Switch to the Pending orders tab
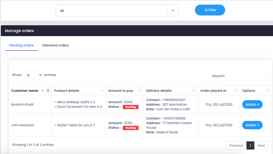This screenshot has height=154, width=273. 21,45
